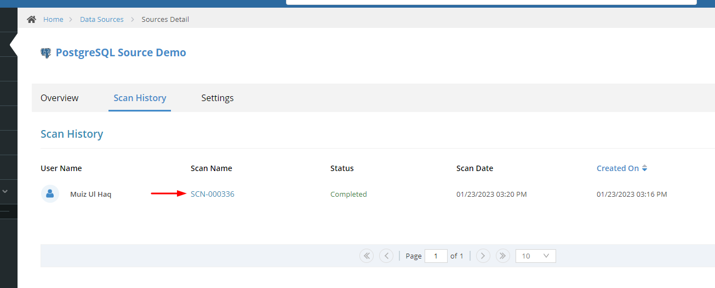Viewport: 715px width, 288px height.
Task: Select the Scan History tab
Action: point(140,98)
